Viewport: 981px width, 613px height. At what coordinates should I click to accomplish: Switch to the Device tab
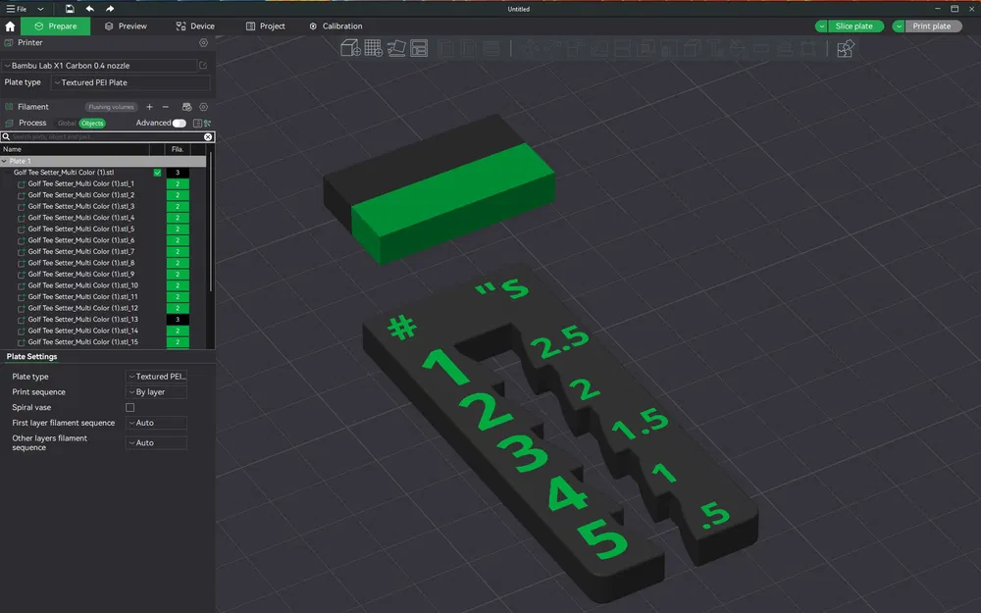195,26
